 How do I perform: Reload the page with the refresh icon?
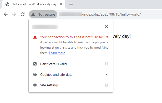[23, 14]
